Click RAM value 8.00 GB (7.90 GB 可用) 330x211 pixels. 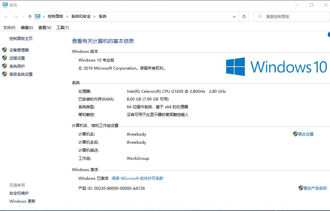(147, 99)
